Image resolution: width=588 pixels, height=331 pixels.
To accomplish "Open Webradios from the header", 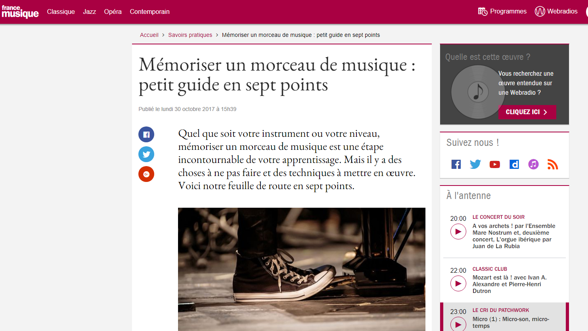I will click(x=556, y=11).
